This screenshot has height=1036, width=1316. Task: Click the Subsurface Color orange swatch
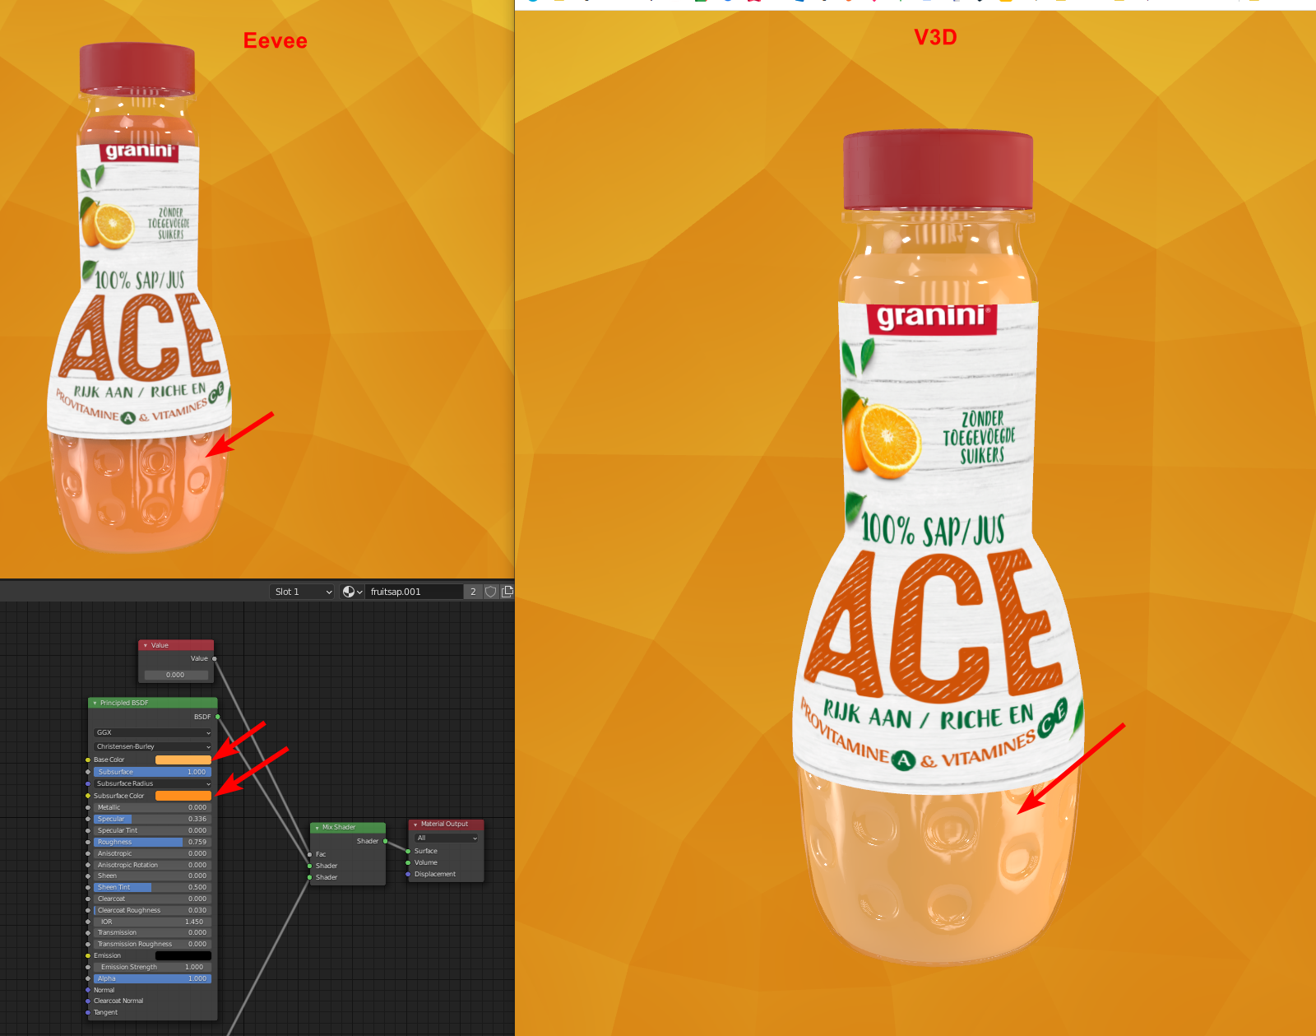click(x=183, y=796)
